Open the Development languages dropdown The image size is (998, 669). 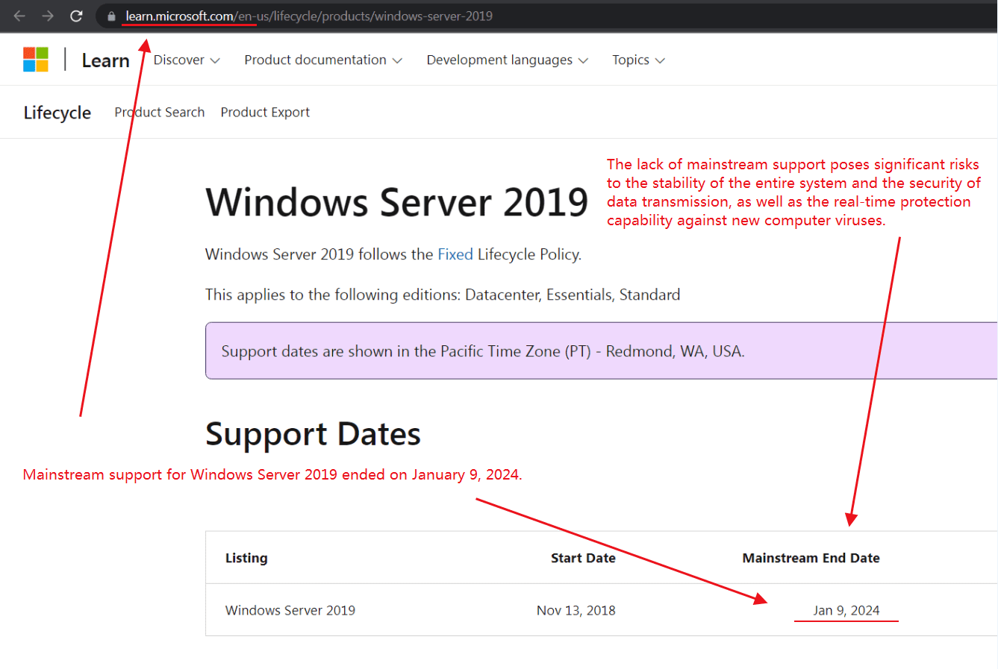507,60
